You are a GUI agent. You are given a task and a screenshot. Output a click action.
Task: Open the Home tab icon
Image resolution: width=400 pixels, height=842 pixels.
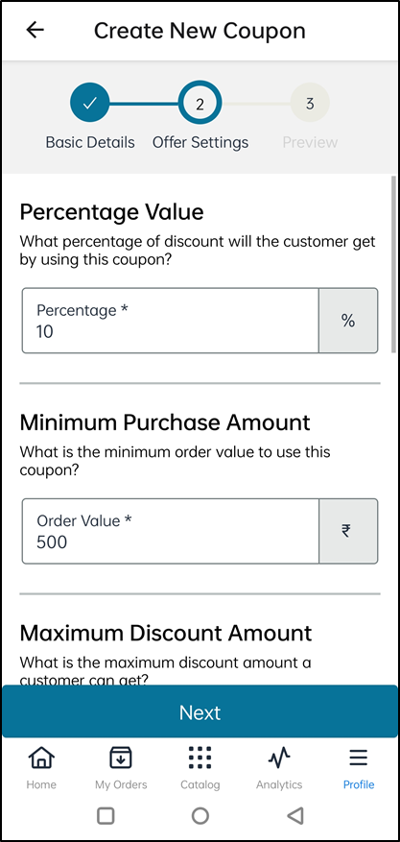41,758
